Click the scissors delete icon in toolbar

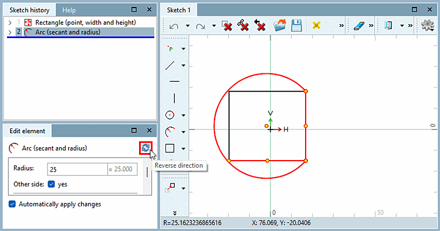[x=243, y=25]
